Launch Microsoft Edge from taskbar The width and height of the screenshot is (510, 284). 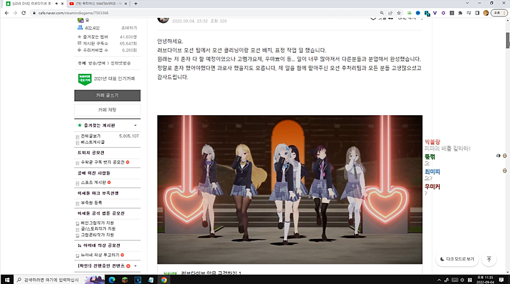(112, 280)
